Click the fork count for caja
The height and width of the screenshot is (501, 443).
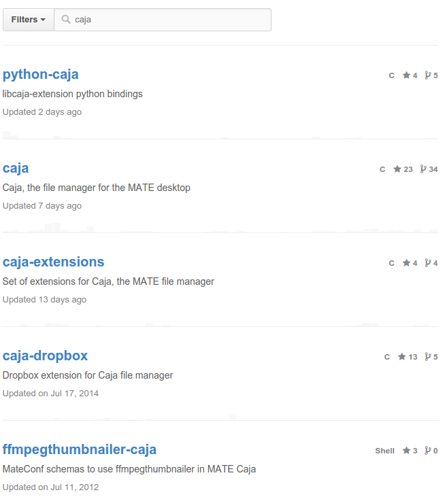(x=433, y=169)
